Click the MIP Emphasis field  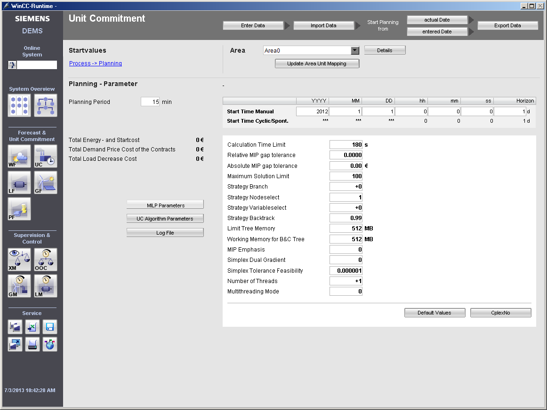346,249
